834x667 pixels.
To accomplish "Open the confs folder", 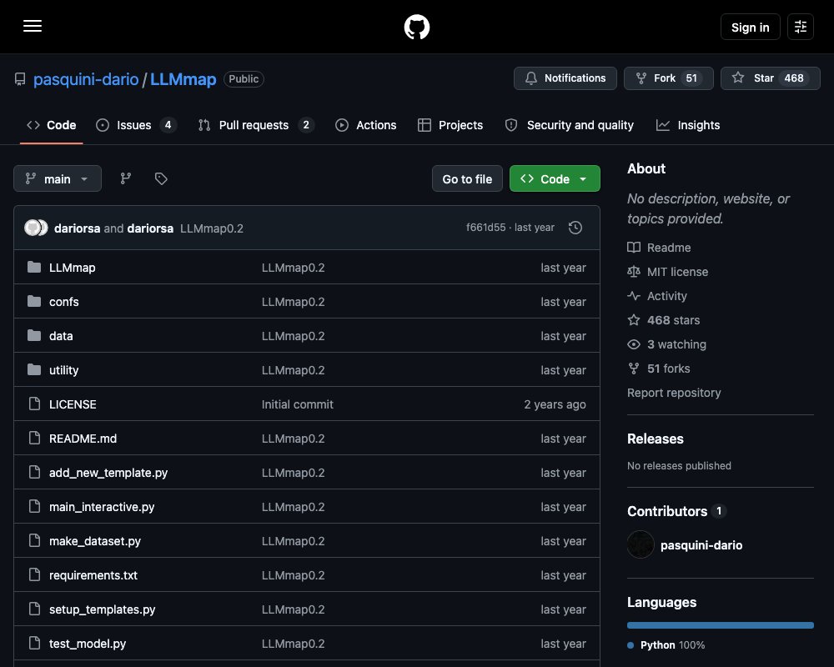I will coord(64,302).
